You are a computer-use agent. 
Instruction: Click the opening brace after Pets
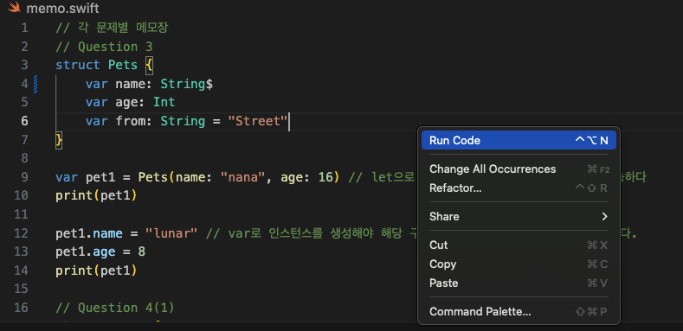pyautogui.click(x=149, y=65)
